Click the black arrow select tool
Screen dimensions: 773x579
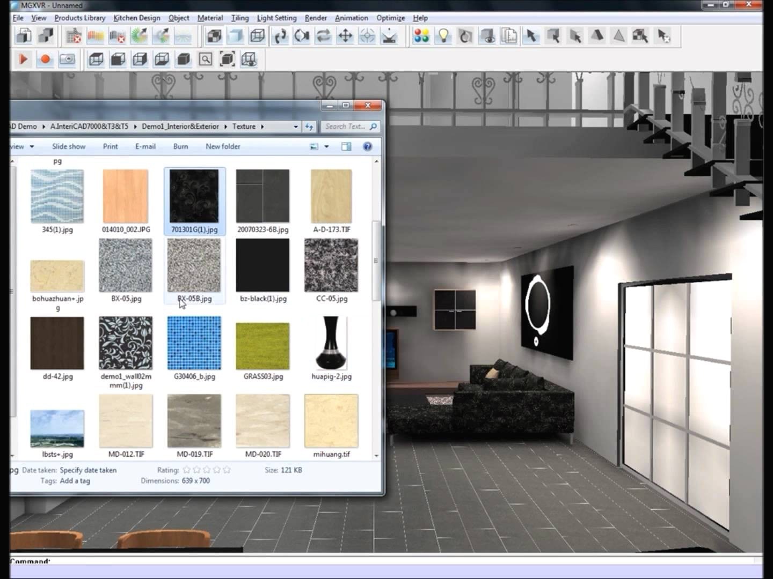[x=531, y=36]
